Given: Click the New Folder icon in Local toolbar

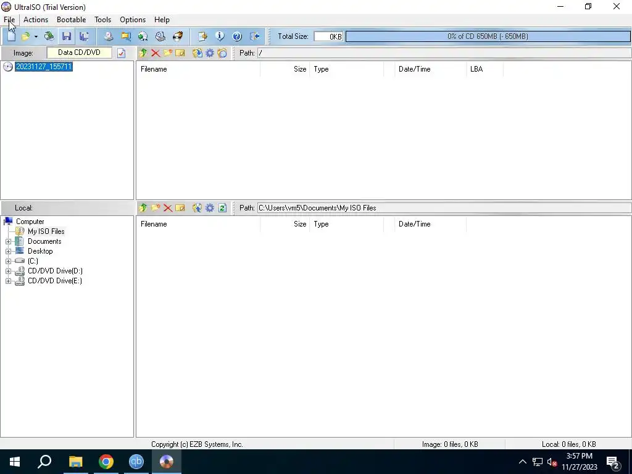Looking at the screenshot, I should [155, 208].
